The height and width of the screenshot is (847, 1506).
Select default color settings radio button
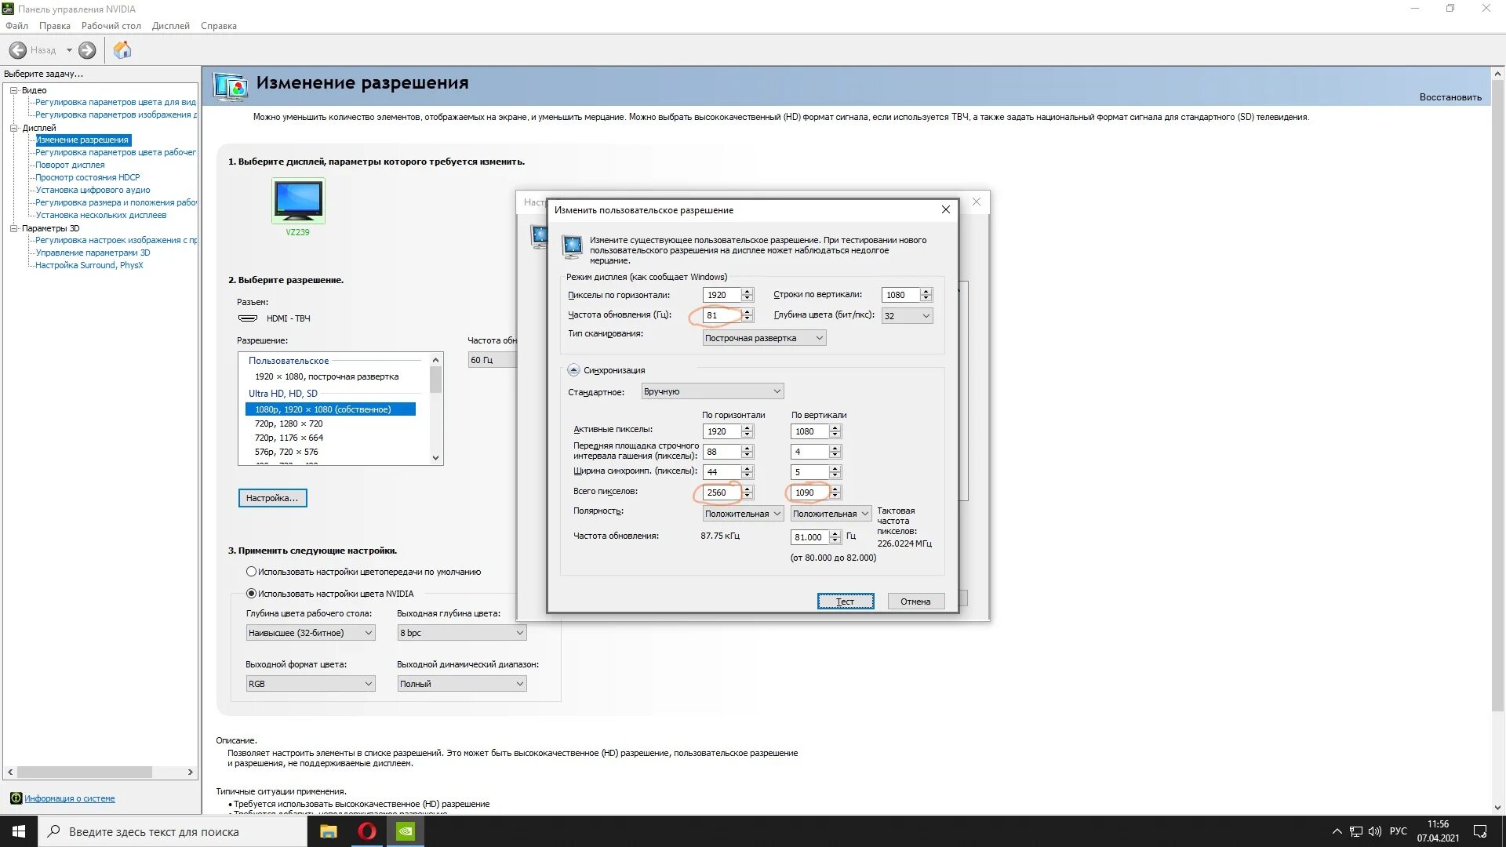[x=251, y=572]
